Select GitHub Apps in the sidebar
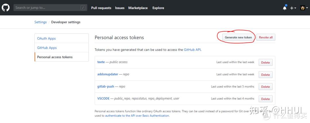Viewport: 310px width, 123px height. 47,48
